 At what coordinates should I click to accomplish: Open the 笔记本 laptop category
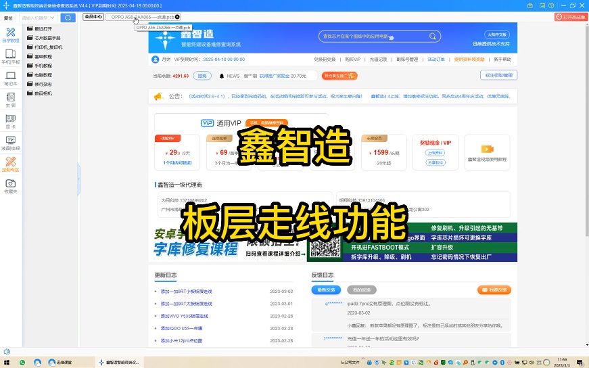[10, 77]
